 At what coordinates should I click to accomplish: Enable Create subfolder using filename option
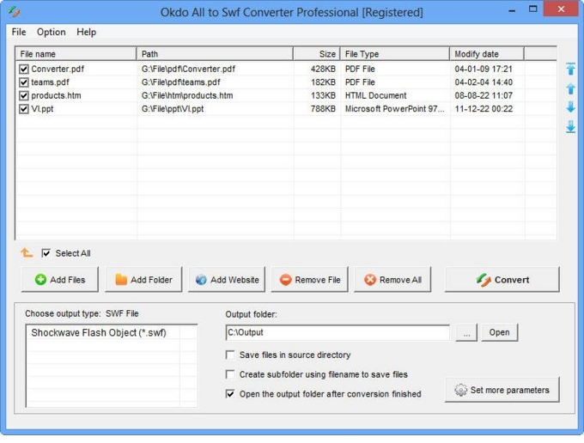[x=230, y=374]
